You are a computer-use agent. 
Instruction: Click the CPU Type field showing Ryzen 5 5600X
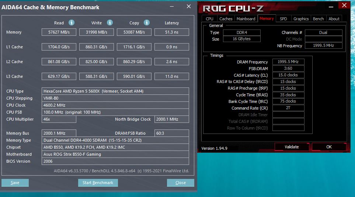click(115, 91)
